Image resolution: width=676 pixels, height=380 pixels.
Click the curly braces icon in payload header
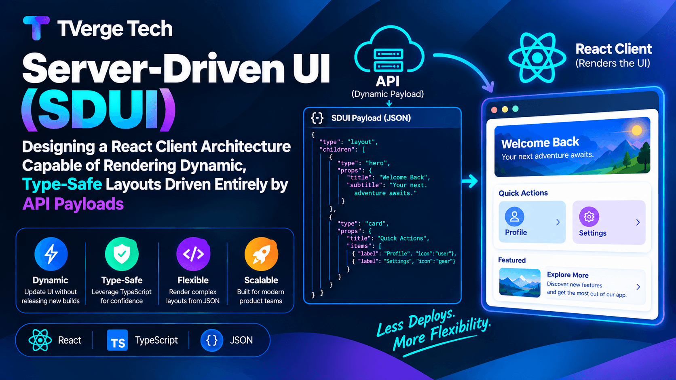point(317,118)
